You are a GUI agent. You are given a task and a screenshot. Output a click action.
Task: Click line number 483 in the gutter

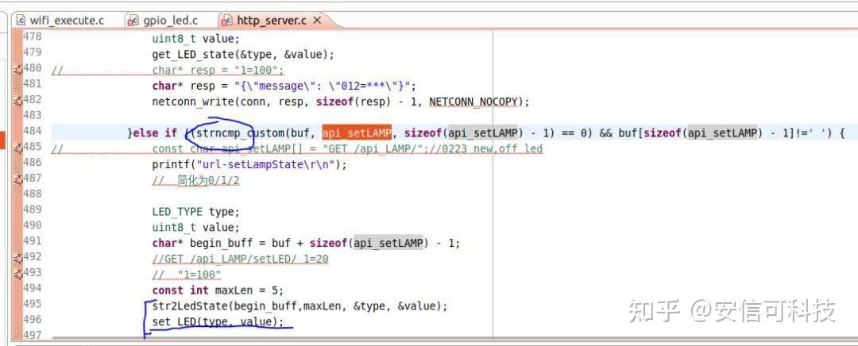[33, 115]
